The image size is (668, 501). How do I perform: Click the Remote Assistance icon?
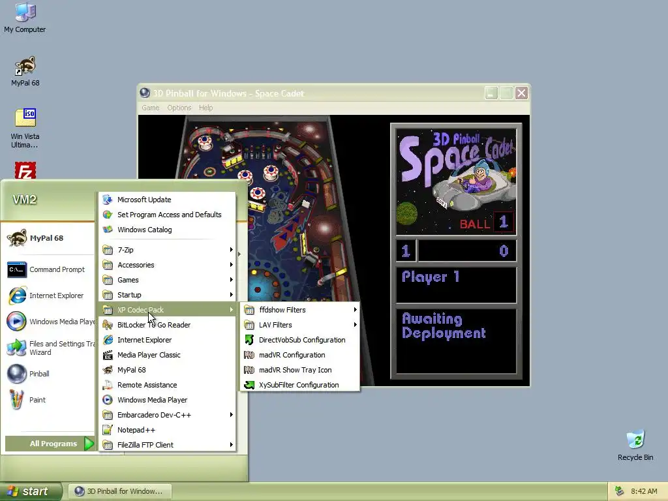(108, 385)
